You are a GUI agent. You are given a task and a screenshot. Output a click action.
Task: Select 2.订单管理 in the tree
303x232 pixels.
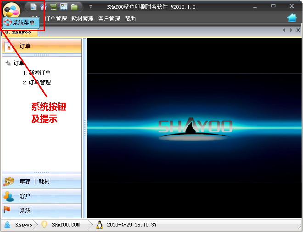click(37, 83)
